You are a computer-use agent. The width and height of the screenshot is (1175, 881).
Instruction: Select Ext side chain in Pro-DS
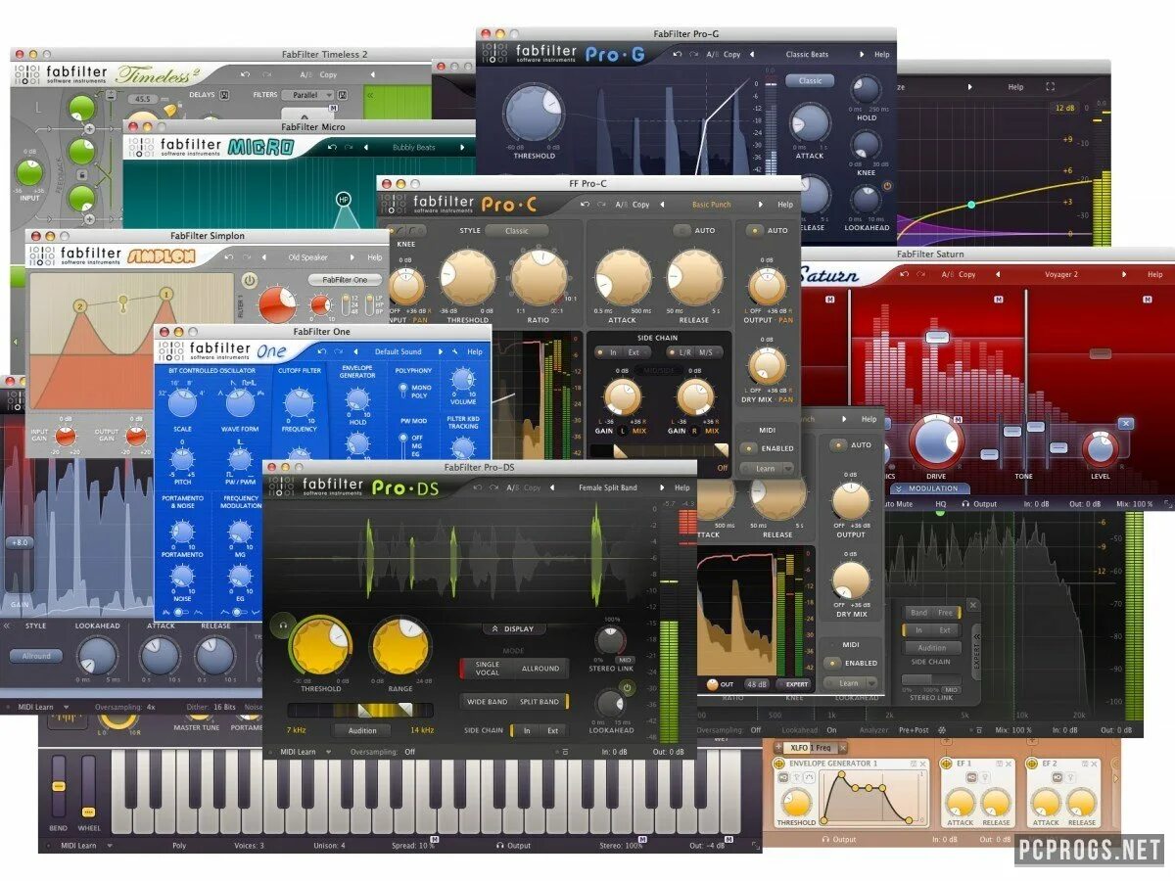pos(552,730)
